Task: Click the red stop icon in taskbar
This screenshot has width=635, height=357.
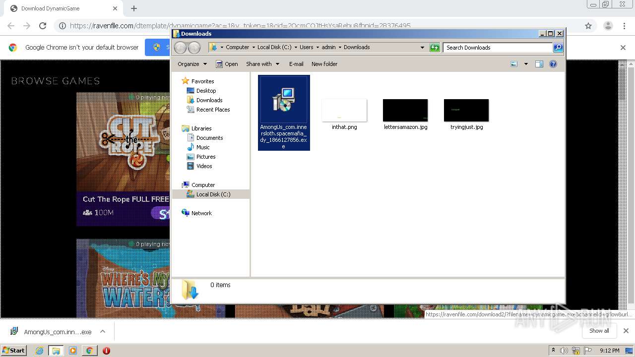Action: click(x=106, y=351)
